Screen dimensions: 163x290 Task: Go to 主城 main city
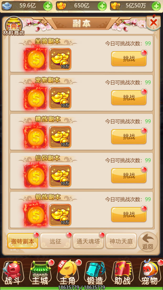coord(40,273)
